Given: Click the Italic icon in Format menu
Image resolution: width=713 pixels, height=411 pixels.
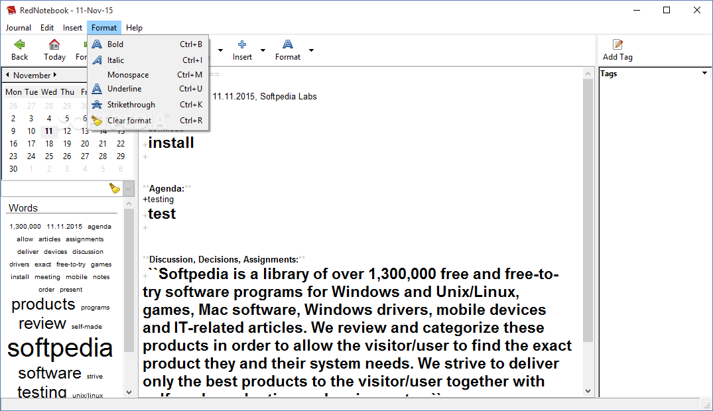Looking at the screenshot, I should coord(97,60).
